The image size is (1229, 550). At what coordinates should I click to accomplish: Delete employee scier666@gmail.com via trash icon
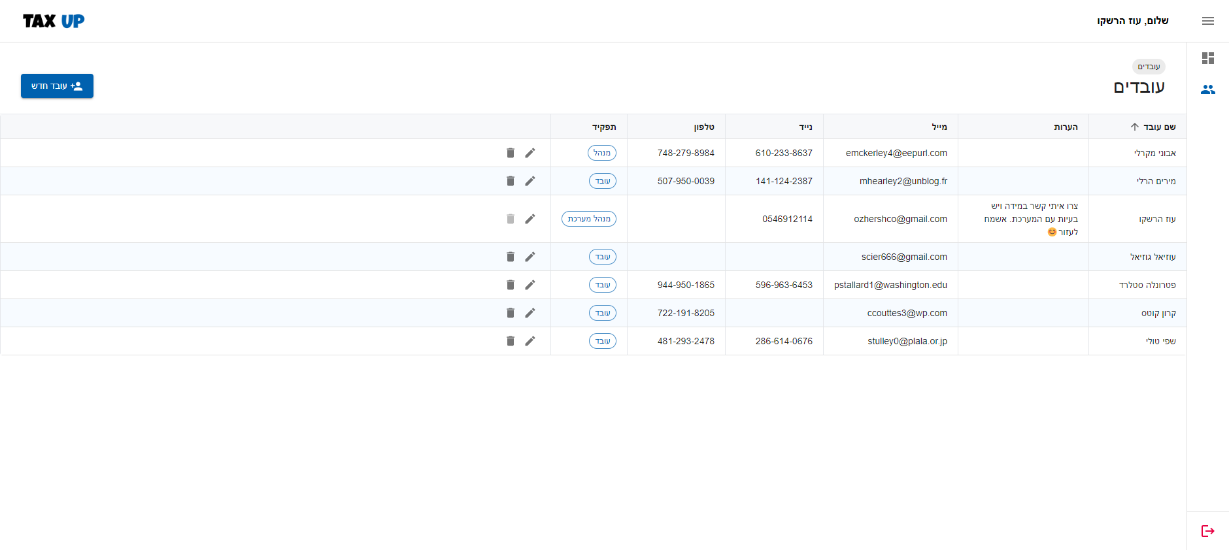(x=511, y=257)
